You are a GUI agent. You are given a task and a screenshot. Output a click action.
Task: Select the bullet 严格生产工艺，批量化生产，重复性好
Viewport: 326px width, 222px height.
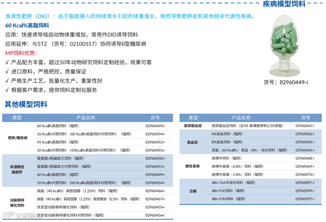point(54,81)
